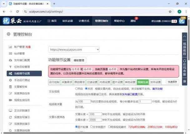
Task: Click the 发布接口配置 cloud icon in the sidebar
Action: (x=10, y=60)
